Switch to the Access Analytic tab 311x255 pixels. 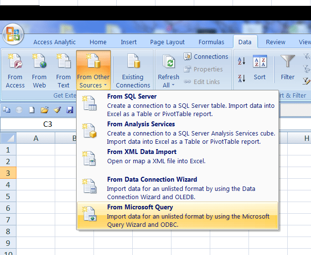point(55,42)
